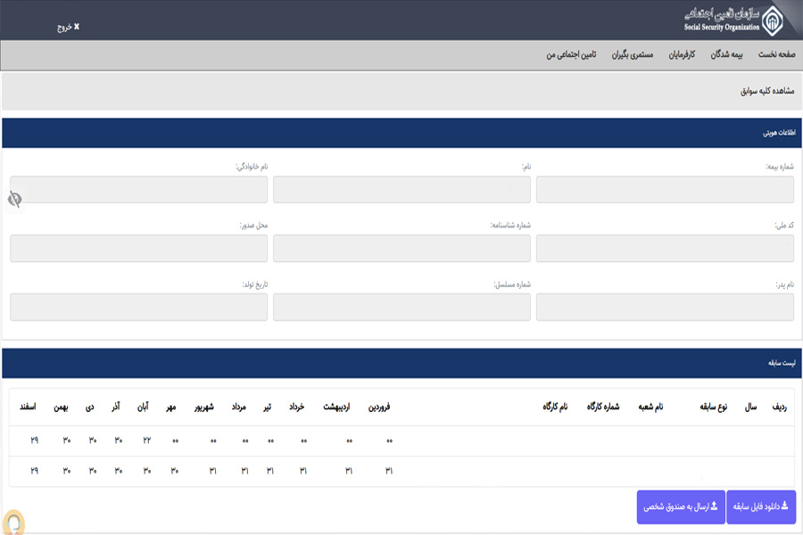The image size is (803, 535).
Task: Click second row's مهر value ۳۰
Action: click(175, 471)
